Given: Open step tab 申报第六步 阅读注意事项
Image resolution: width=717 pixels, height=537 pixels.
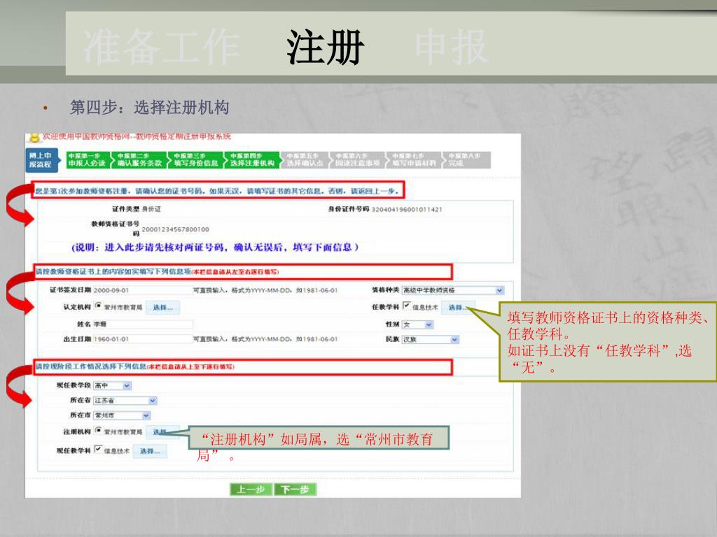Looking at the screenshot, I should pyautogui.click(x=358, y=160).
